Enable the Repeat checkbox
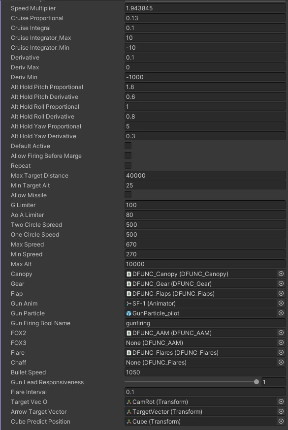Viewport: 288px width, 430px height. point(128,165)
